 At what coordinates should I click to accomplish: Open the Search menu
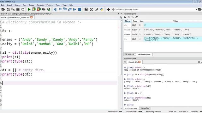point(9,5)
